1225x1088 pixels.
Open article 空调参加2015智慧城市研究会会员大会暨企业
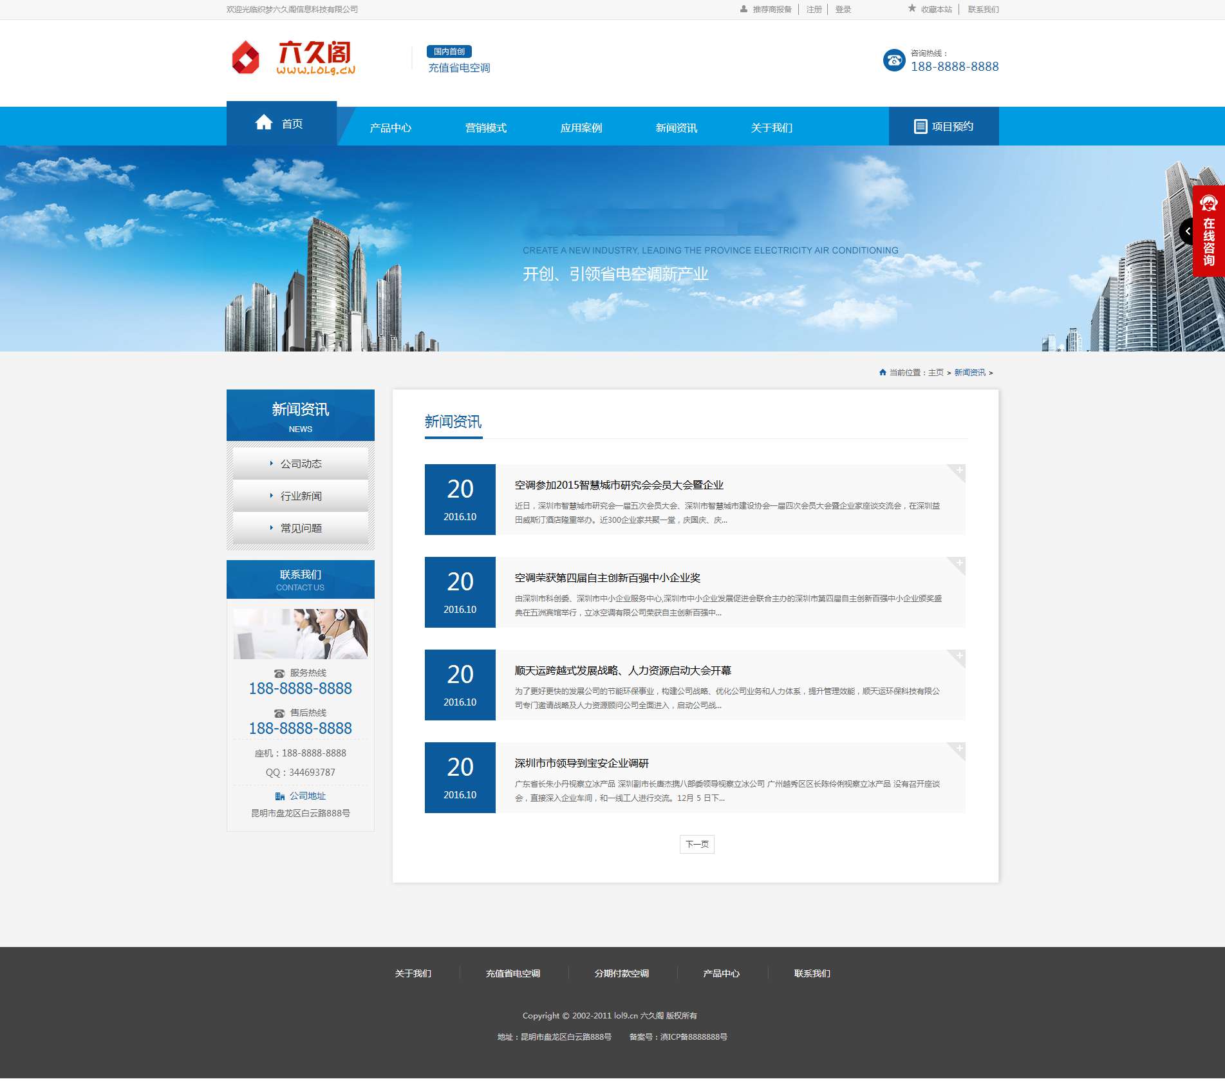click(619, 485)
